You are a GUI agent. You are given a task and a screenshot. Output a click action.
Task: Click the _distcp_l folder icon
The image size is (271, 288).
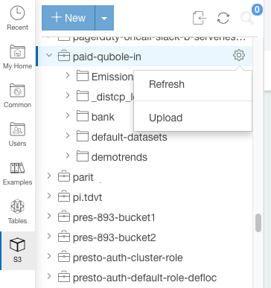coord(83,96)
